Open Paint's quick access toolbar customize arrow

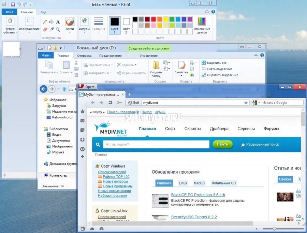[x=30, y=4]
